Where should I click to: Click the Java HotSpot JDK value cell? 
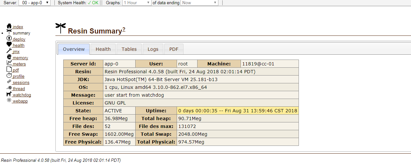(x=201, y=79)
